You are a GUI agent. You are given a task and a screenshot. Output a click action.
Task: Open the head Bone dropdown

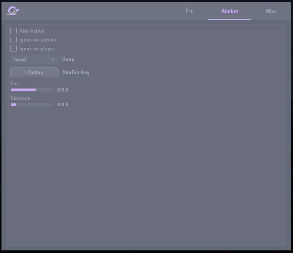[34, 59]
